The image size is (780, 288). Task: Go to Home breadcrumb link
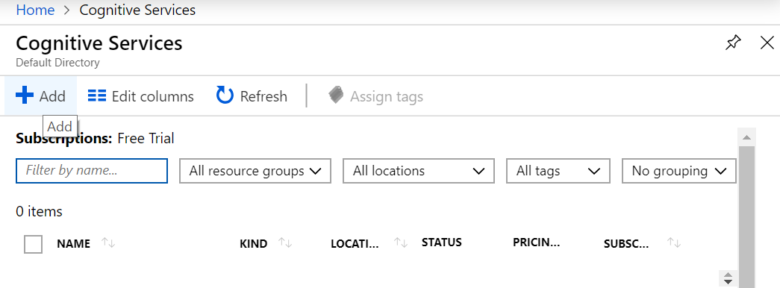point(35,10)
